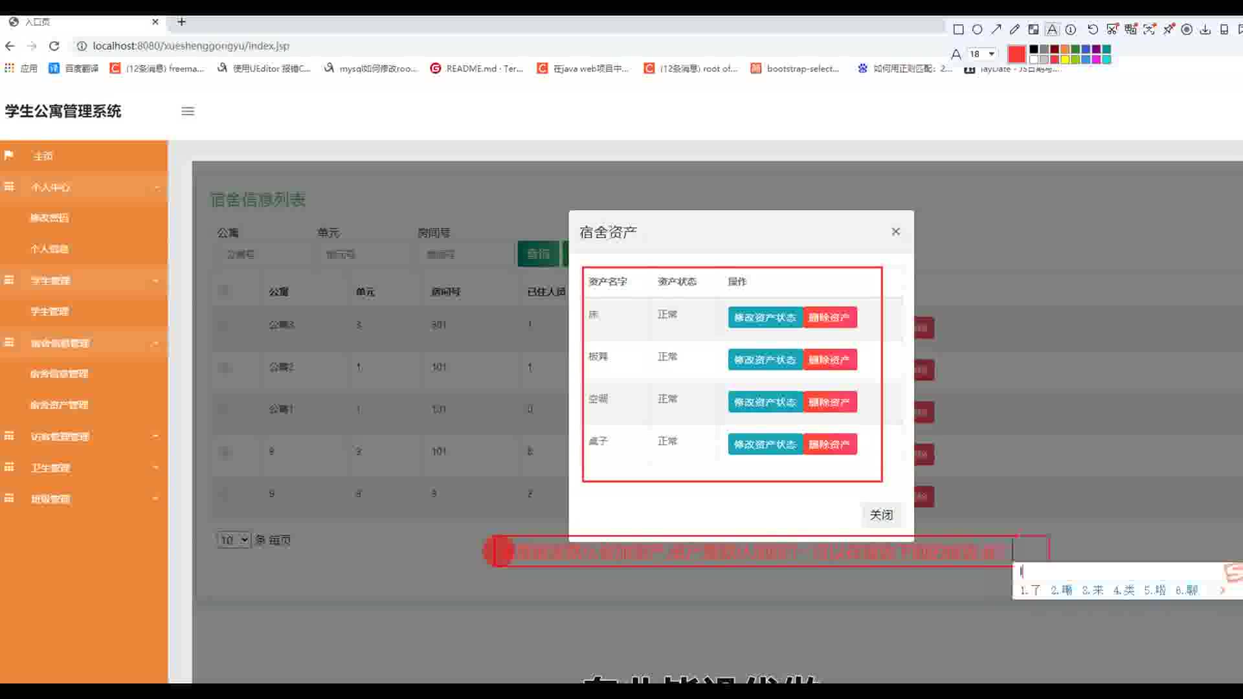Open 修改密码 in the sidebar menu
Image resolution: width=1243 pixels, height=699 pixels.
(49, 218)
